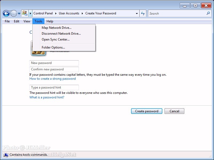Click the greyed Forward arrow button
The height and width of the screenshot is (160, 214).
click(x=14, y=14)
